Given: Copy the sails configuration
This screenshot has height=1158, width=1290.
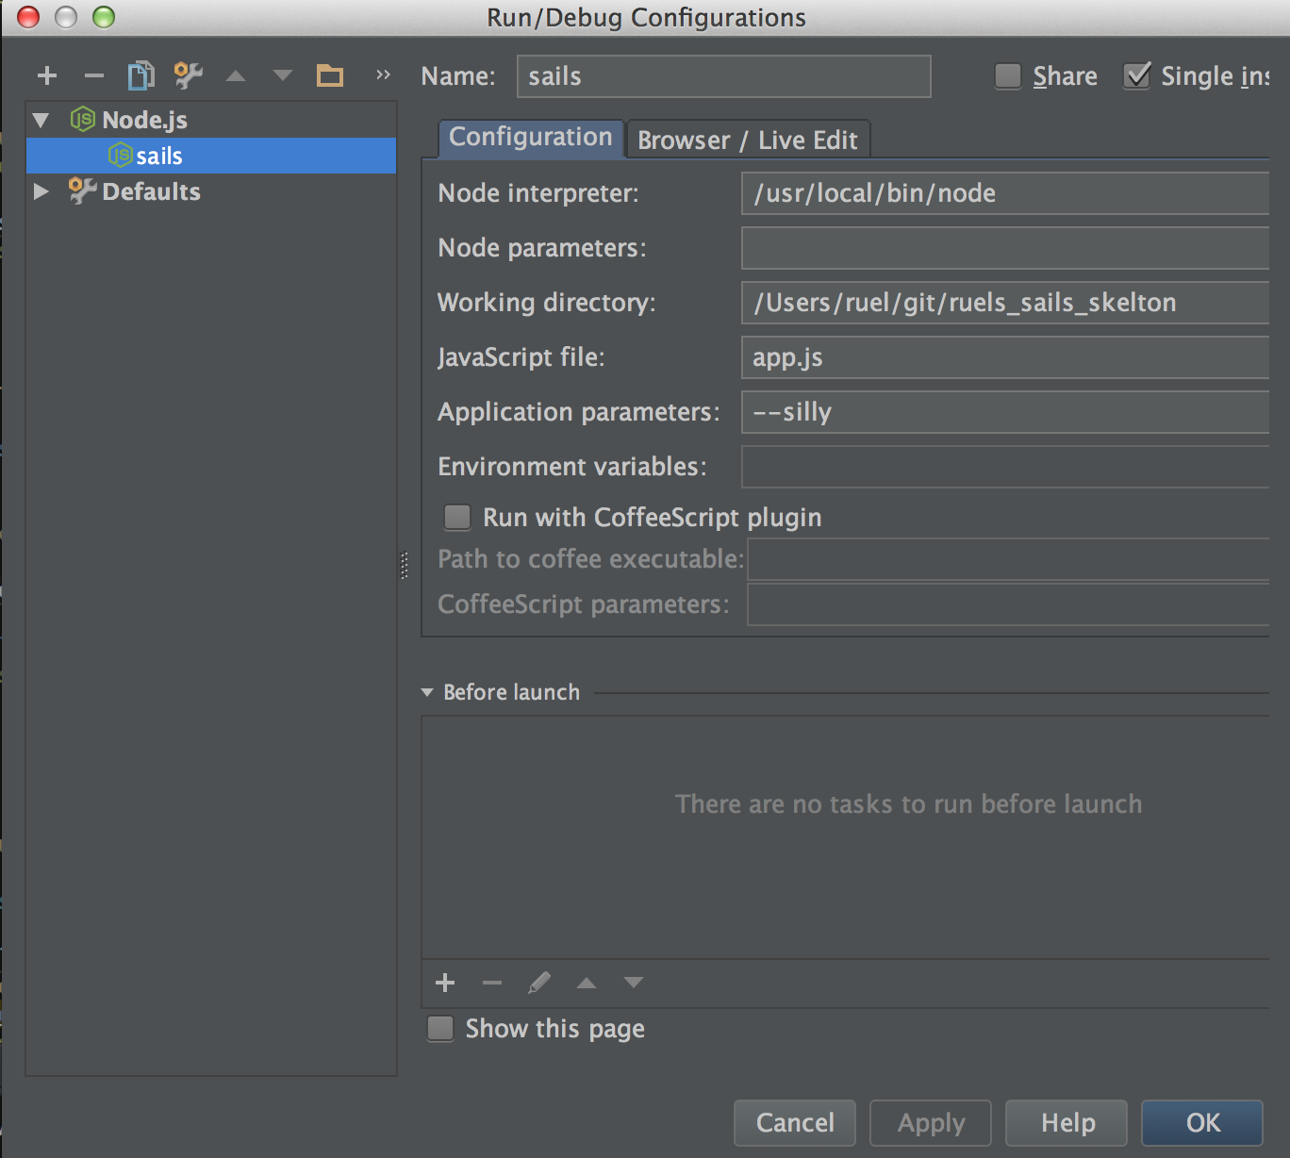Looking at the screenshot, I should (x=141, y=75).
